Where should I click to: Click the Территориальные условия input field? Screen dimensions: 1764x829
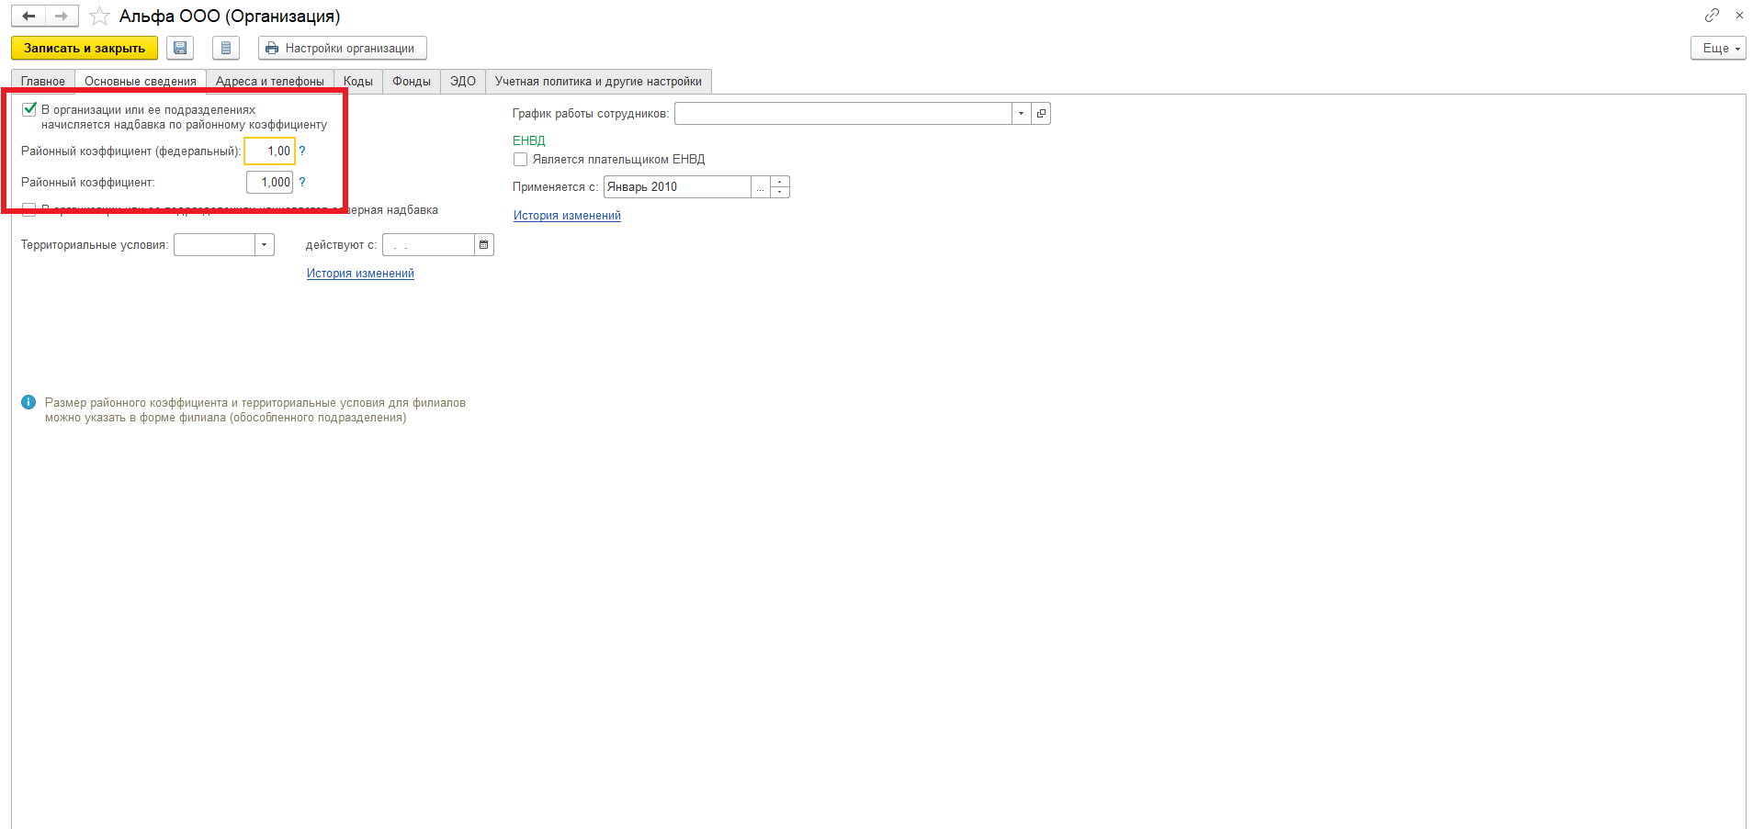click(x=214, y=244)
